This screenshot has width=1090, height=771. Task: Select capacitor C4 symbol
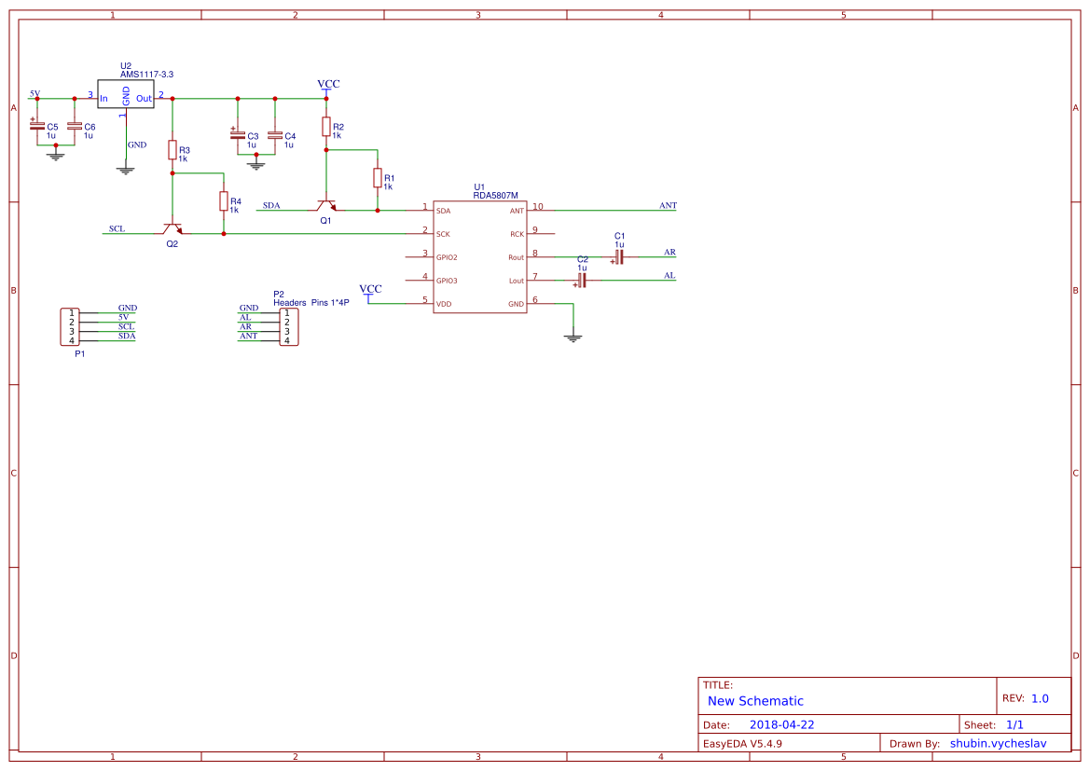click(275, 135)
